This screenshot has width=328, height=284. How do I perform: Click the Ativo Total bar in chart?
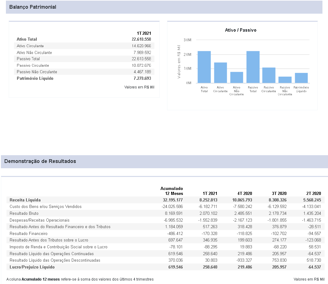click(x=204, y=67)
